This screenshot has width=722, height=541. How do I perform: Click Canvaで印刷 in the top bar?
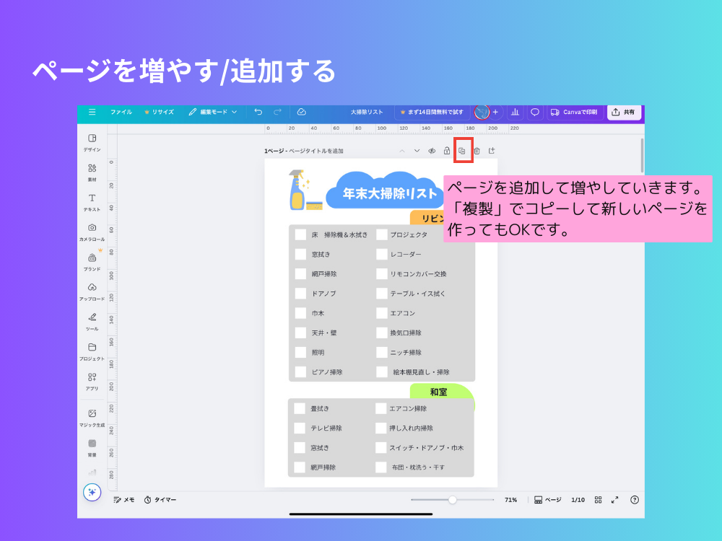pos(574,113)
